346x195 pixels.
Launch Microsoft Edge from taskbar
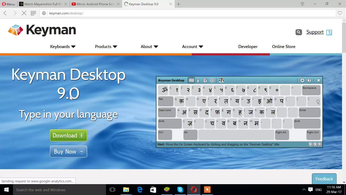(140, 190)
